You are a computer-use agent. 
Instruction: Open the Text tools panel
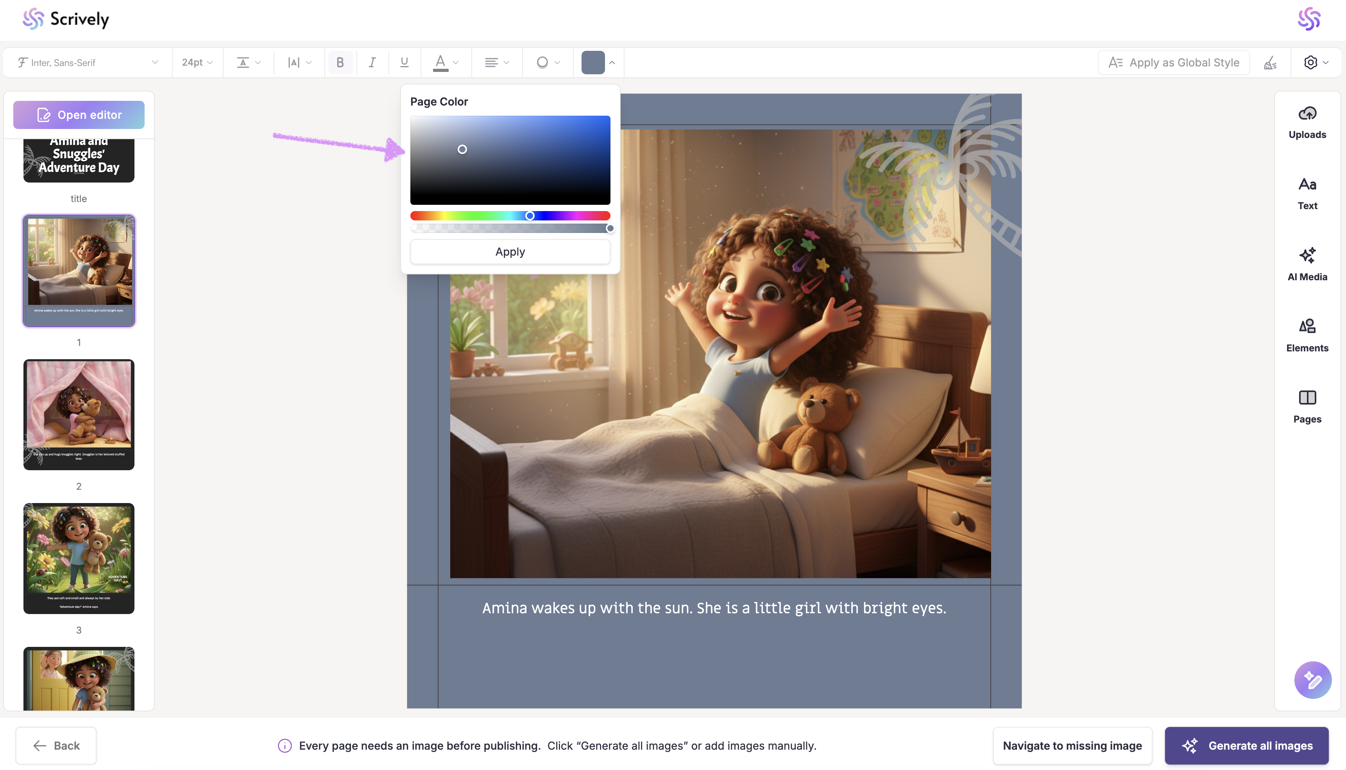(x=1307, y=193)
